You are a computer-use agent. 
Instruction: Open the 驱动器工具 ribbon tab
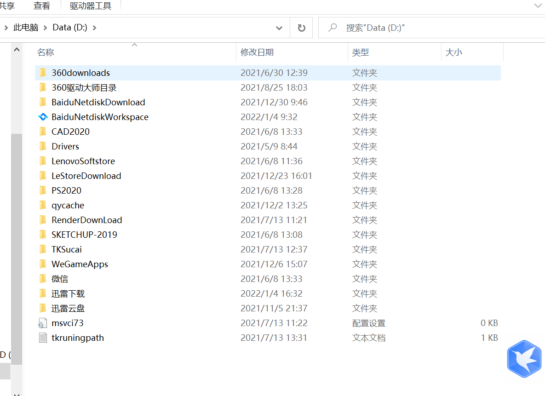90,6
